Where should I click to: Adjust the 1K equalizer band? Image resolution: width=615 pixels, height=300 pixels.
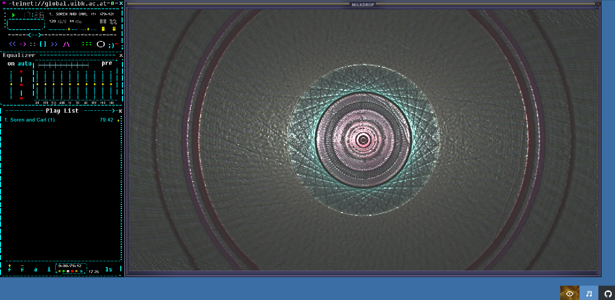click(70, 84)
